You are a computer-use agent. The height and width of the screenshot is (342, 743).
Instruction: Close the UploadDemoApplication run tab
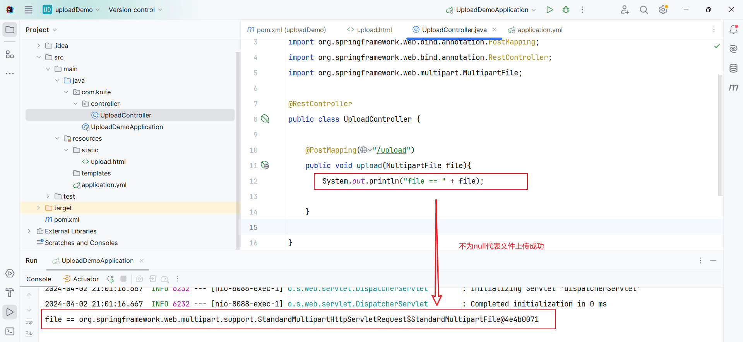tap(142, 261)
